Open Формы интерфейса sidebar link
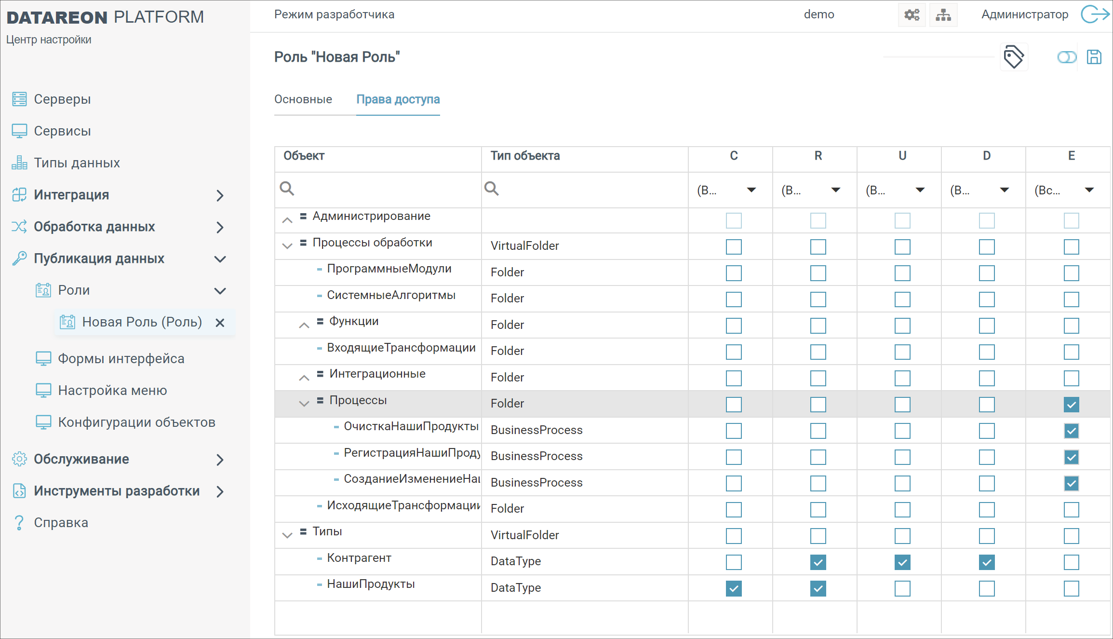This screenshot has height=639, width=1113. pos(121,359)
